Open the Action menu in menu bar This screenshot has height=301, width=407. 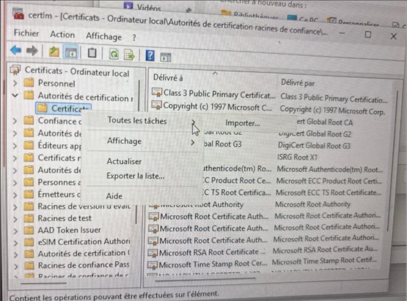[x=62, y=35]
